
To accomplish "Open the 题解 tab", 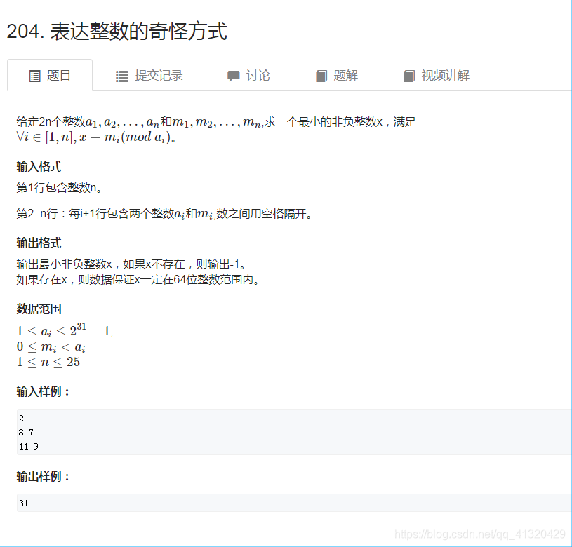I will [337, 76].
